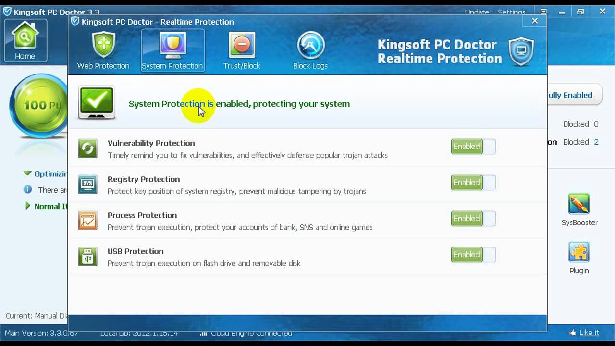Turn off Registry Protection toggle
This screenshot has height=346, width=615.
pos(473,183)
